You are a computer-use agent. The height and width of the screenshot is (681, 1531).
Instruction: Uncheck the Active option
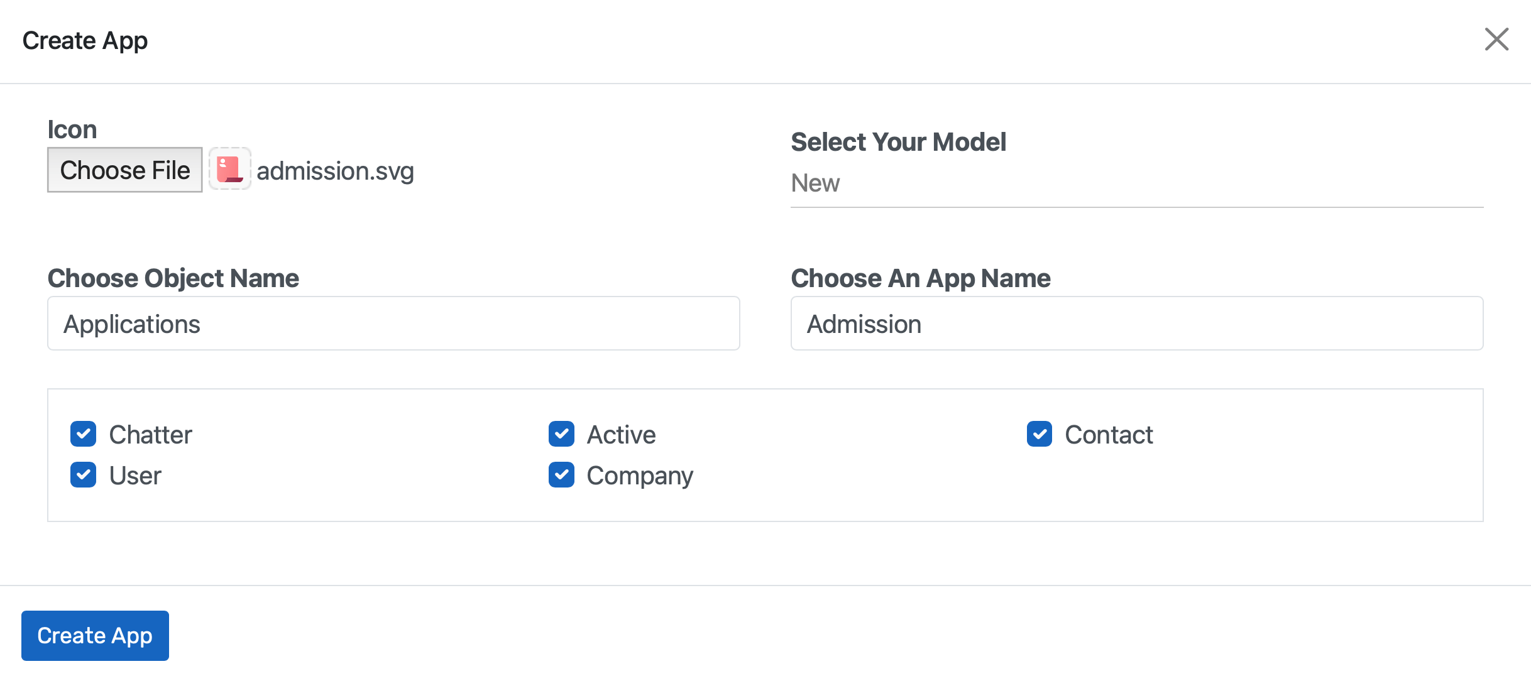click(x=561, y=433)
